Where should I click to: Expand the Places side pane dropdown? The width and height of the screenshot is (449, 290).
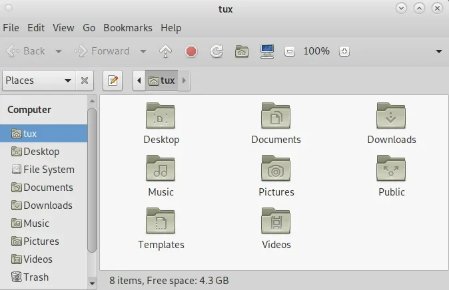(x=67, y=80)
